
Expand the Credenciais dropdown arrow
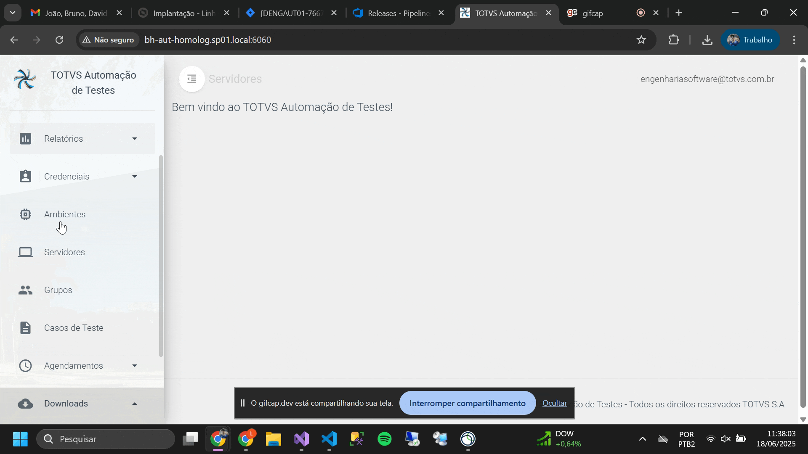click(135, 177)
